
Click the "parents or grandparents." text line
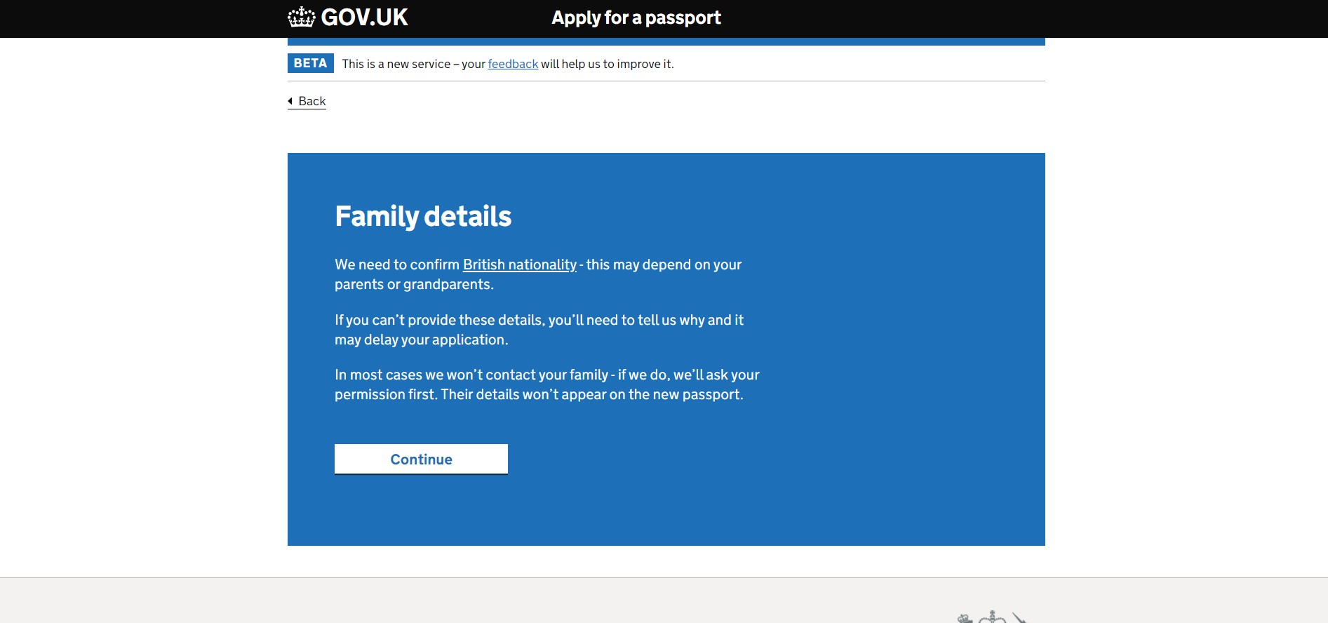tap(414, 284)
